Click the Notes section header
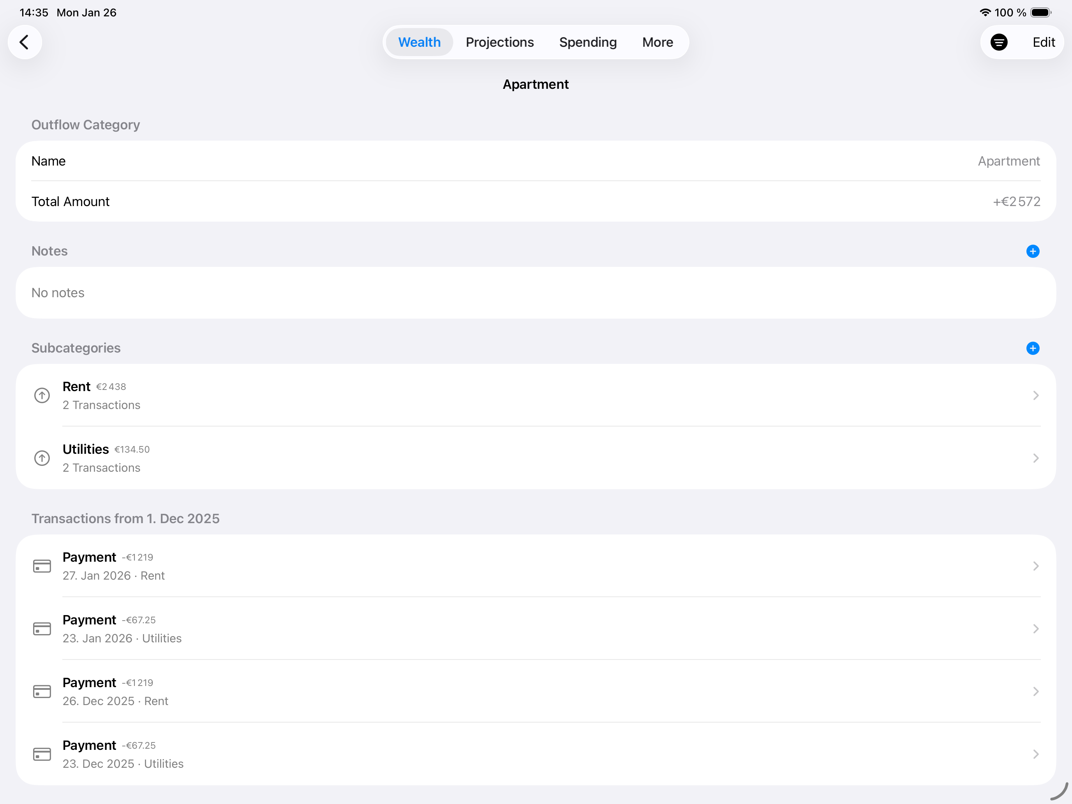 click(x=49, y=251)
